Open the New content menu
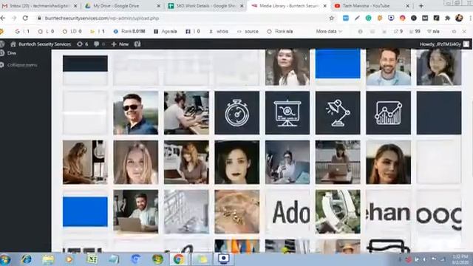The image size is (473, 266). coord(120,44)
